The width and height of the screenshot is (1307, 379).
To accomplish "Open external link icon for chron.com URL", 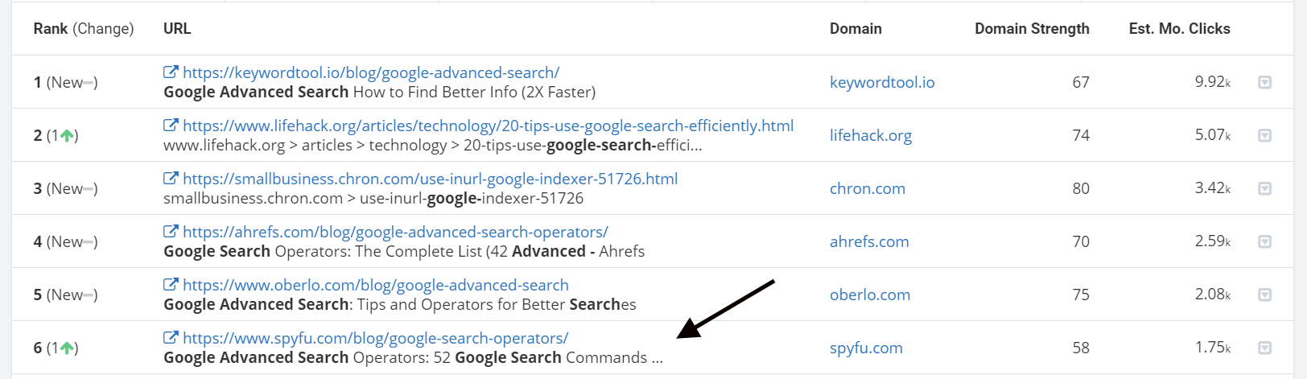I will [171, 179].
